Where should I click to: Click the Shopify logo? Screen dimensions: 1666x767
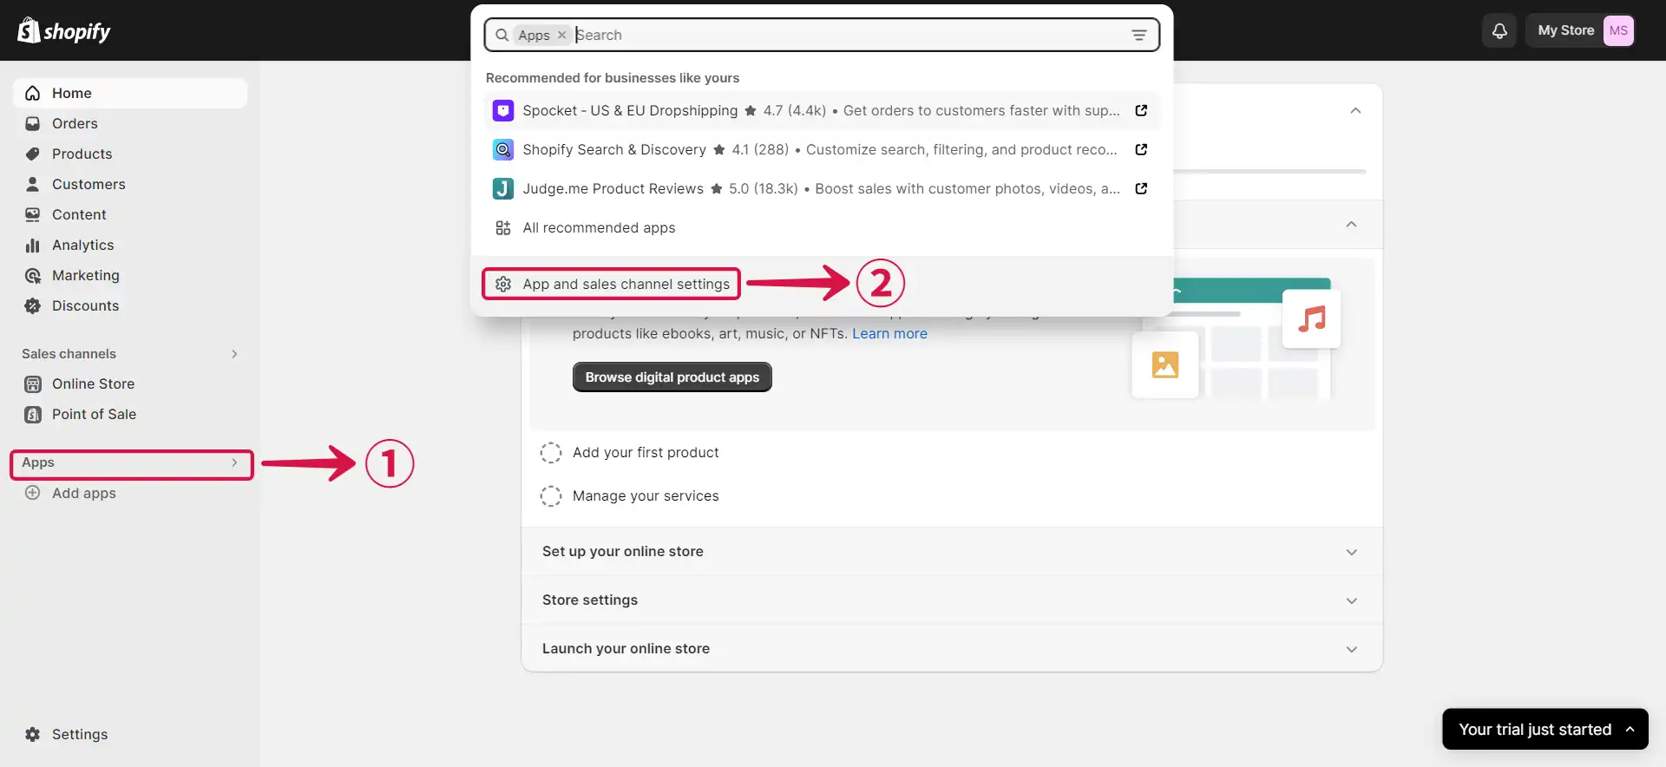coord(64,31)
